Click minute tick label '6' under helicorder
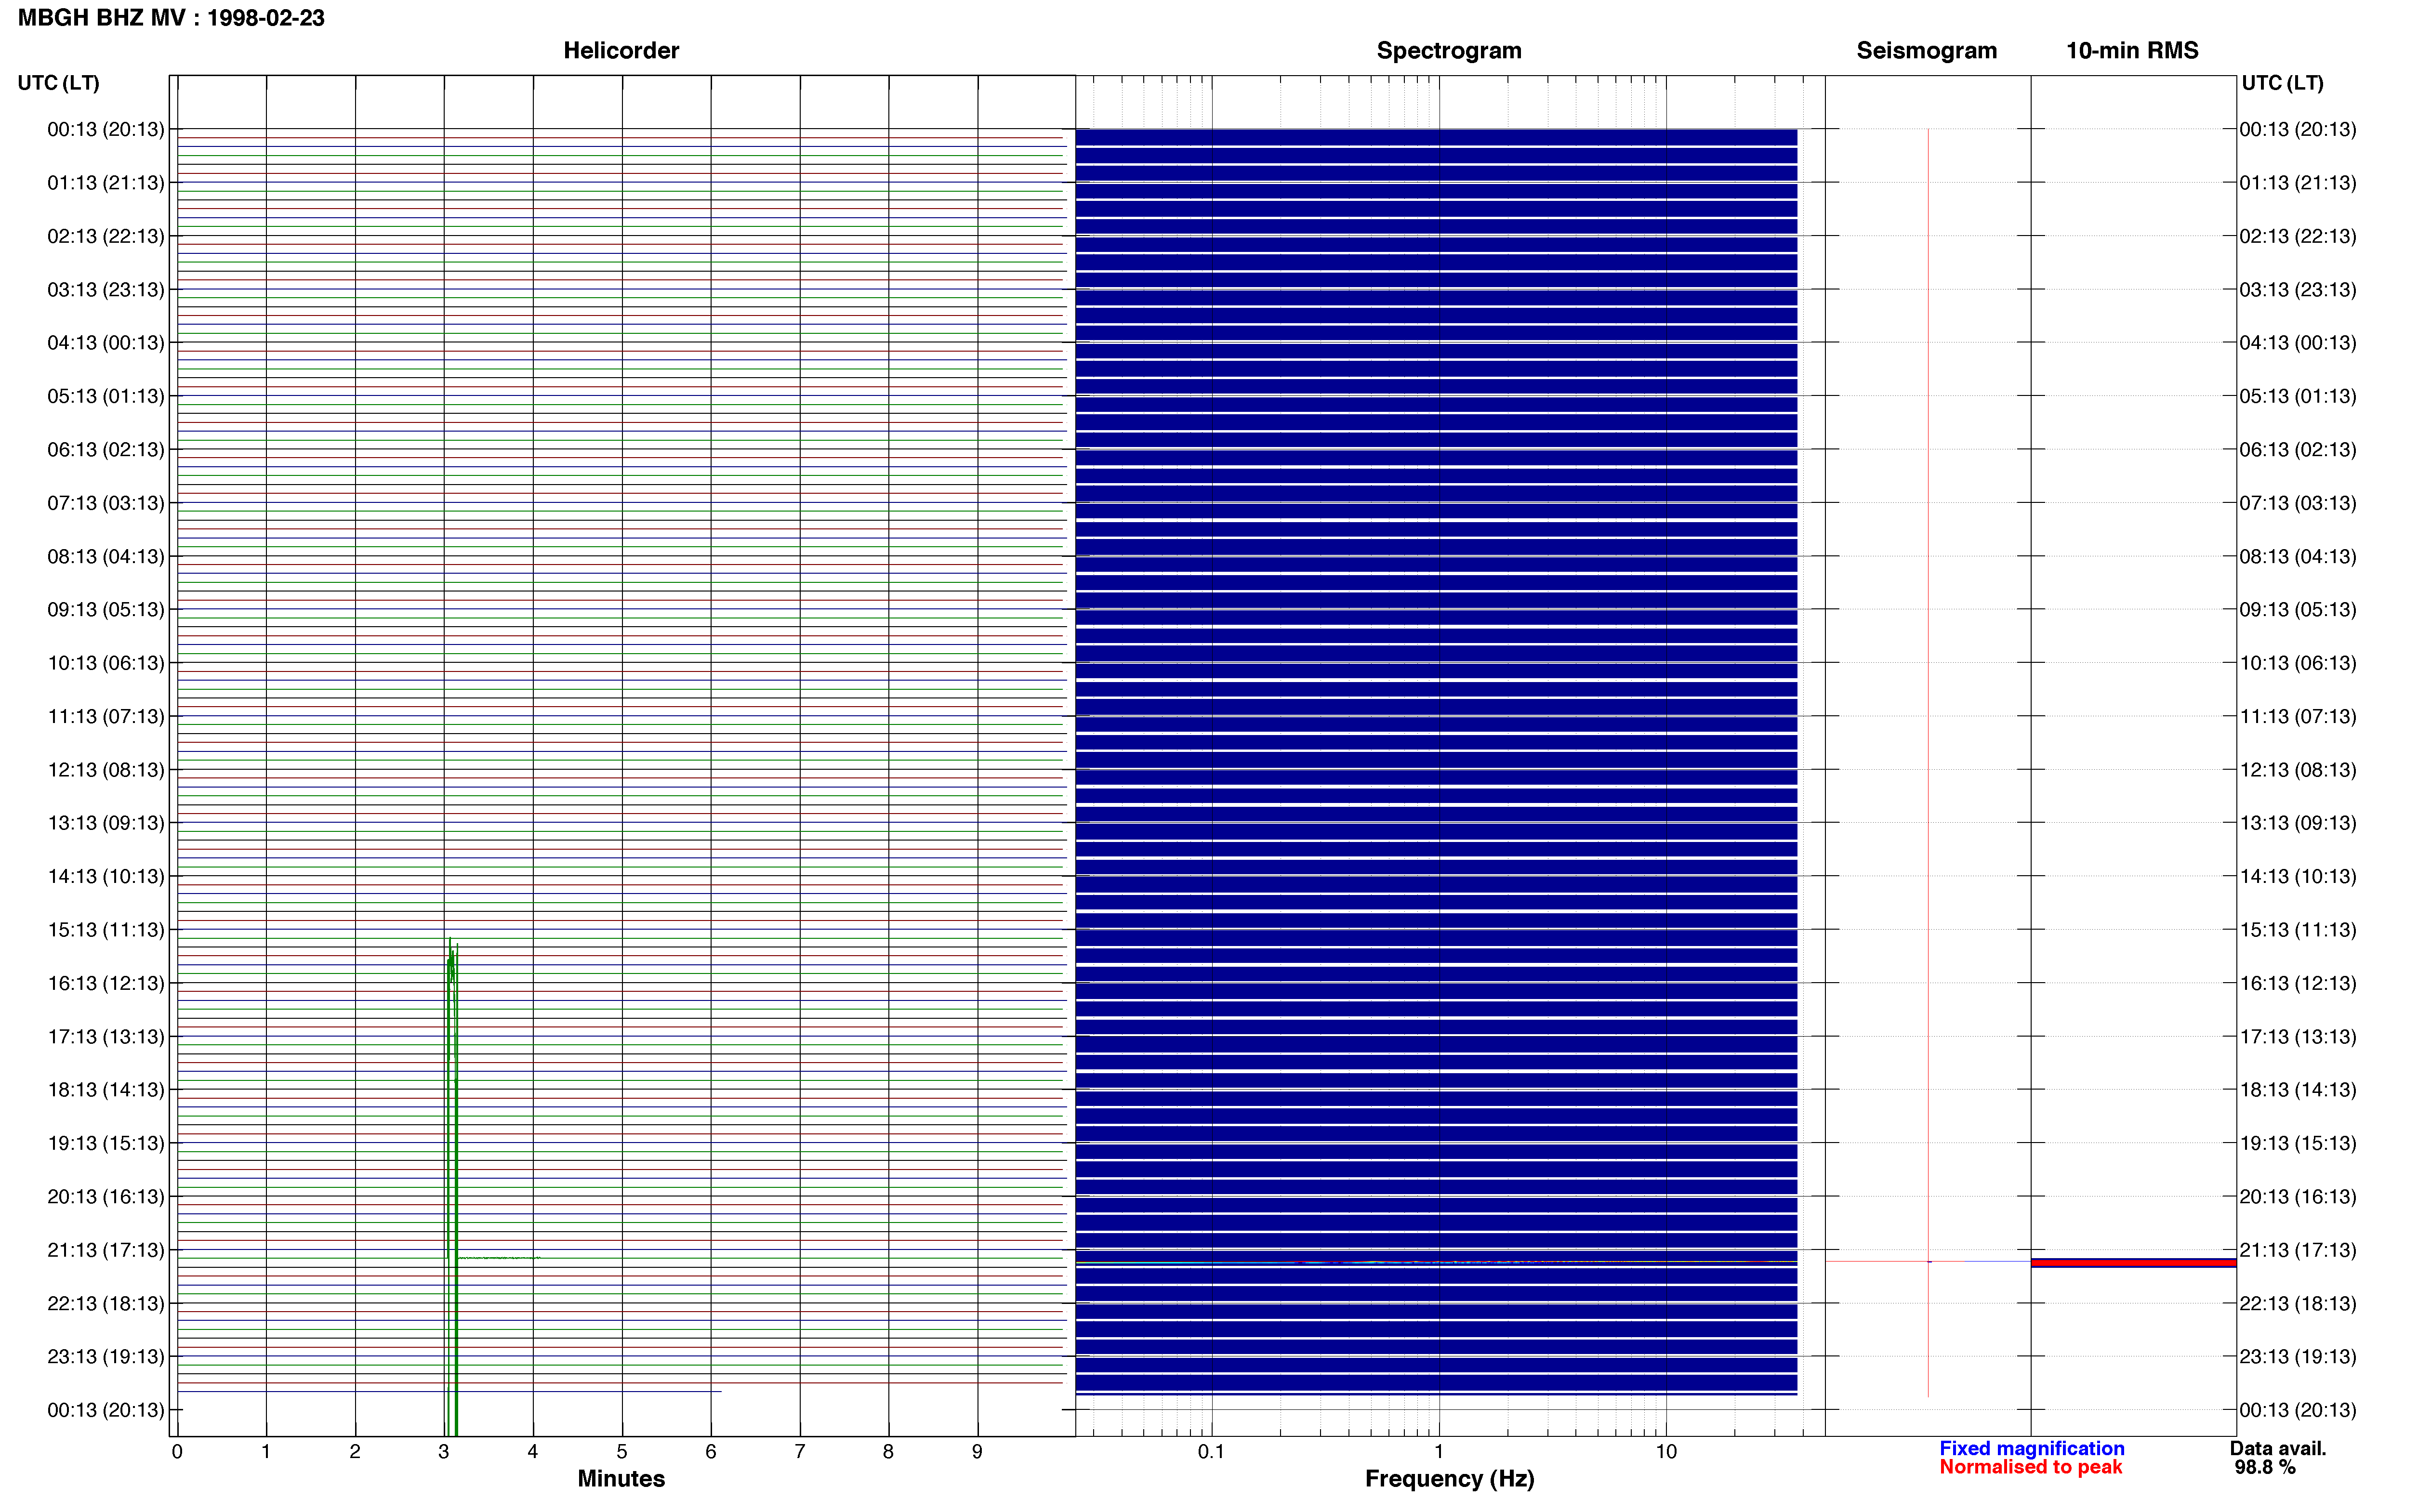Viewport: 2418px width, 1512px height. click(x=710, y=1452)
